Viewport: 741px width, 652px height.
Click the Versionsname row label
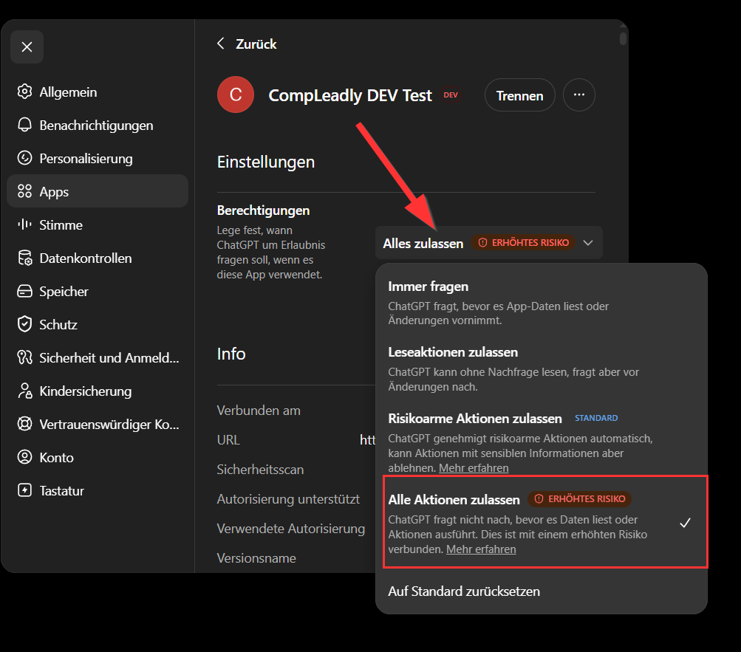256,558
